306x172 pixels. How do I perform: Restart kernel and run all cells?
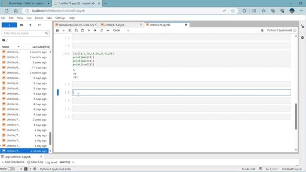click(108, 31)
